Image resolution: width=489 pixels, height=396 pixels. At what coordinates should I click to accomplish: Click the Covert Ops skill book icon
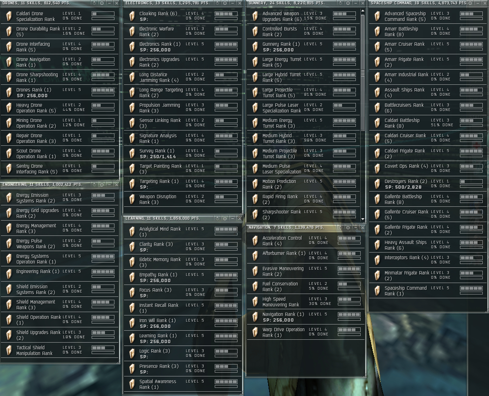click(377, 169)
